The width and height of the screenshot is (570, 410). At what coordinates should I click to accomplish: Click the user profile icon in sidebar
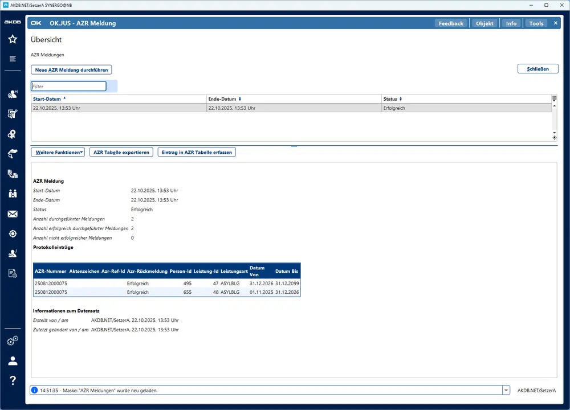point(13,360)
